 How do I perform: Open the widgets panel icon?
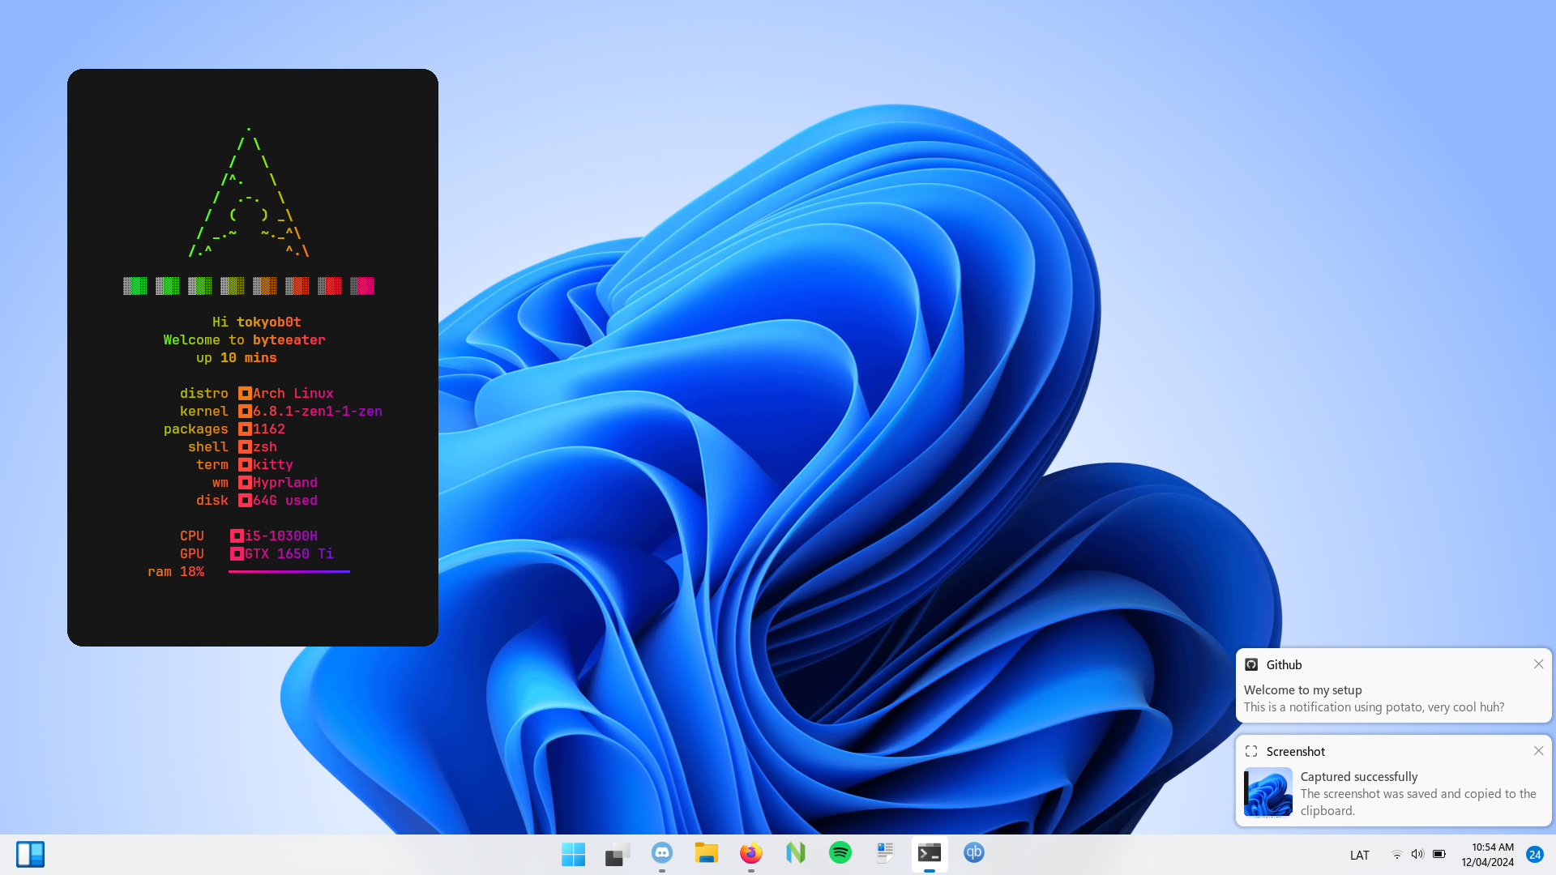[x=31, y=854]
